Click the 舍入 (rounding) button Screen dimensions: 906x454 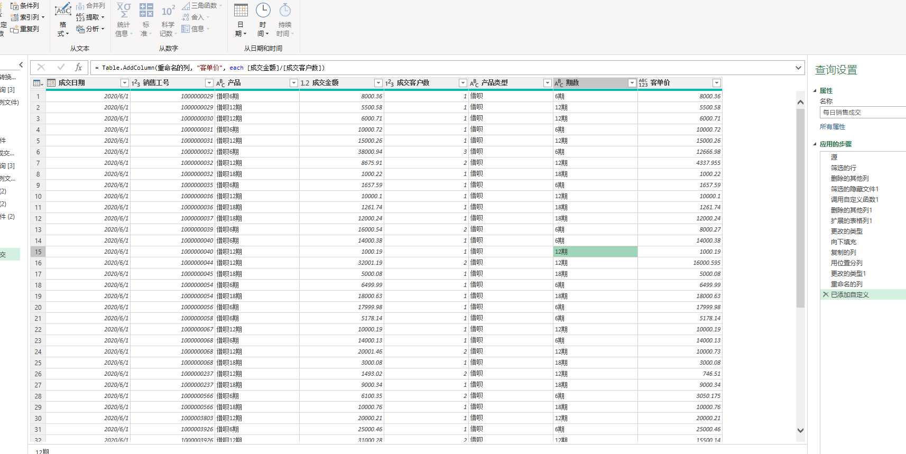point(196,17)
